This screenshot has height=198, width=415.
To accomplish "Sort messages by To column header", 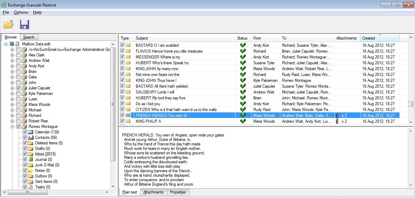I will (307, 38).
